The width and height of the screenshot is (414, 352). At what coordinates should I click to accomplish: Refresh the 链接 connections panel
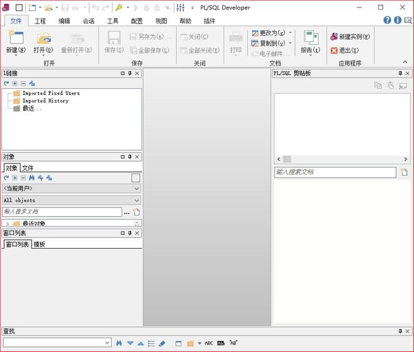[x=6, y=83]
